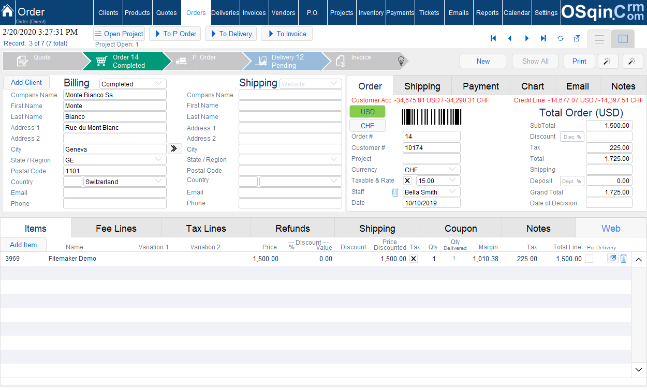
Task: Click the Add Client button
Action: [x=26, y=82]
